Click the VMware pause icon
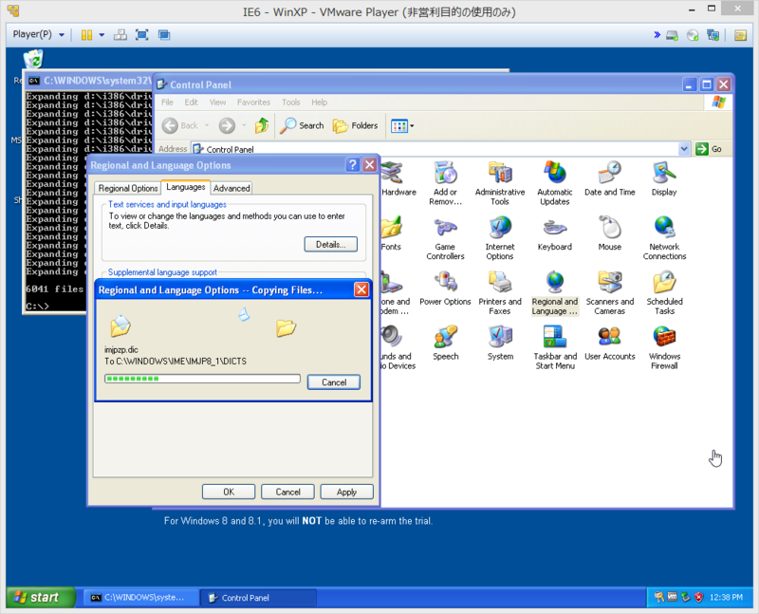The image size is (759, 614). click(86, 34)
